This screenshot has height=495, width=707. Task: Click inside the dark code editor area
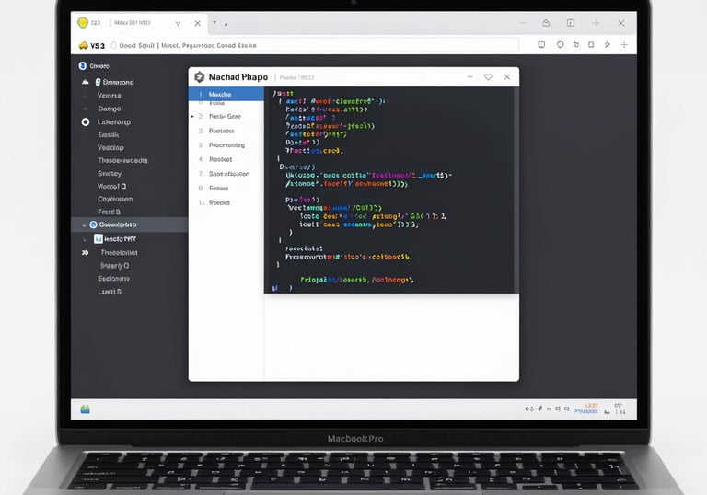[x=389, y=190]
